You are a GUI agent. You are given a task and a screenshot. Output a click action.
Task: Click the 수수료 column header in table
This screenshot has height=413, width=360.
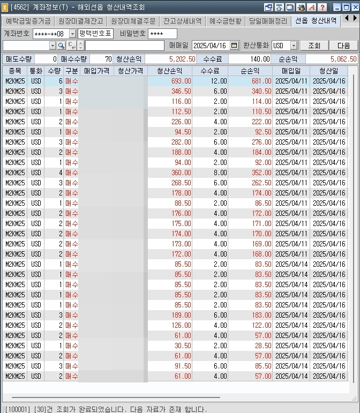210,71
